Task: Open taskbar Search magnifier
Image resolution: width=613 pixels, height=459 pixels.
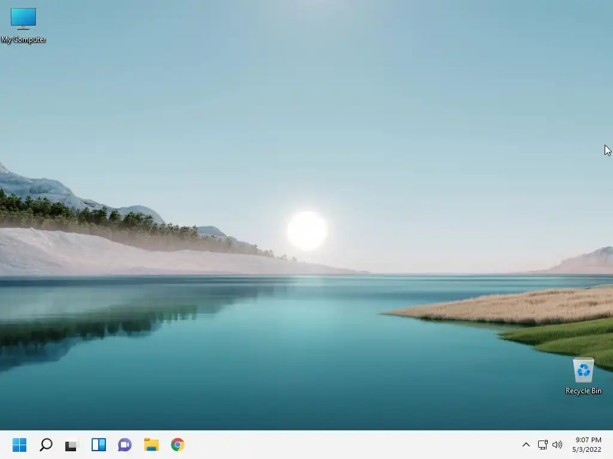Action: pyautogui.click(x=45, y=445)
